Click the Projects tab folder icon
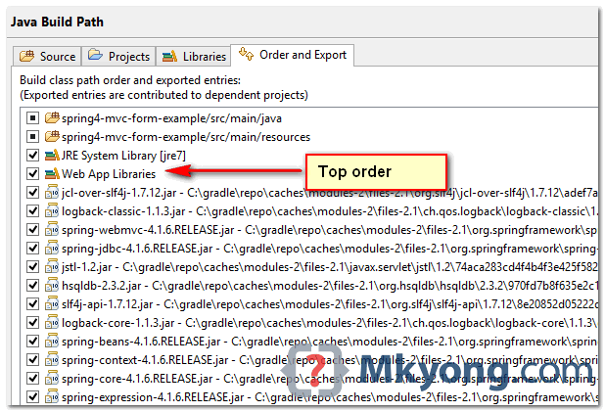Screen dimensions: 605x412 95,55
